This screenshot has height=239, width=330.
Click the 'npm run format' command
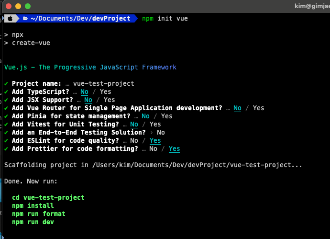[x=39, y=214]
